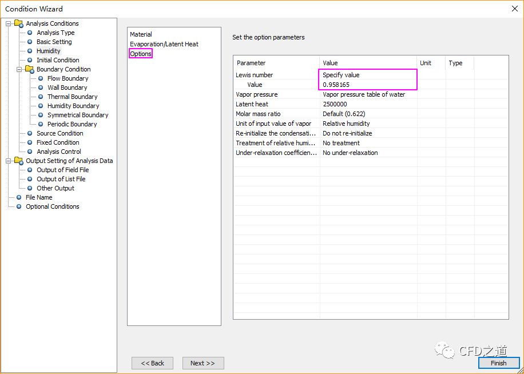The height and width of the screenshot is (374, 524).
Task: Click the Lewis number value field 0.958165
Action: coord(368,85)
